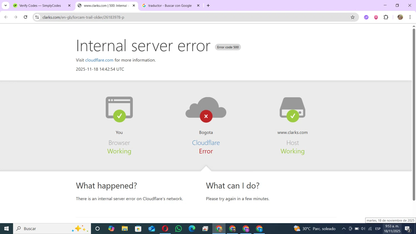Open File Explorer from the taskbar
This screenshot has width=416, height=234.
pos(125,229)
